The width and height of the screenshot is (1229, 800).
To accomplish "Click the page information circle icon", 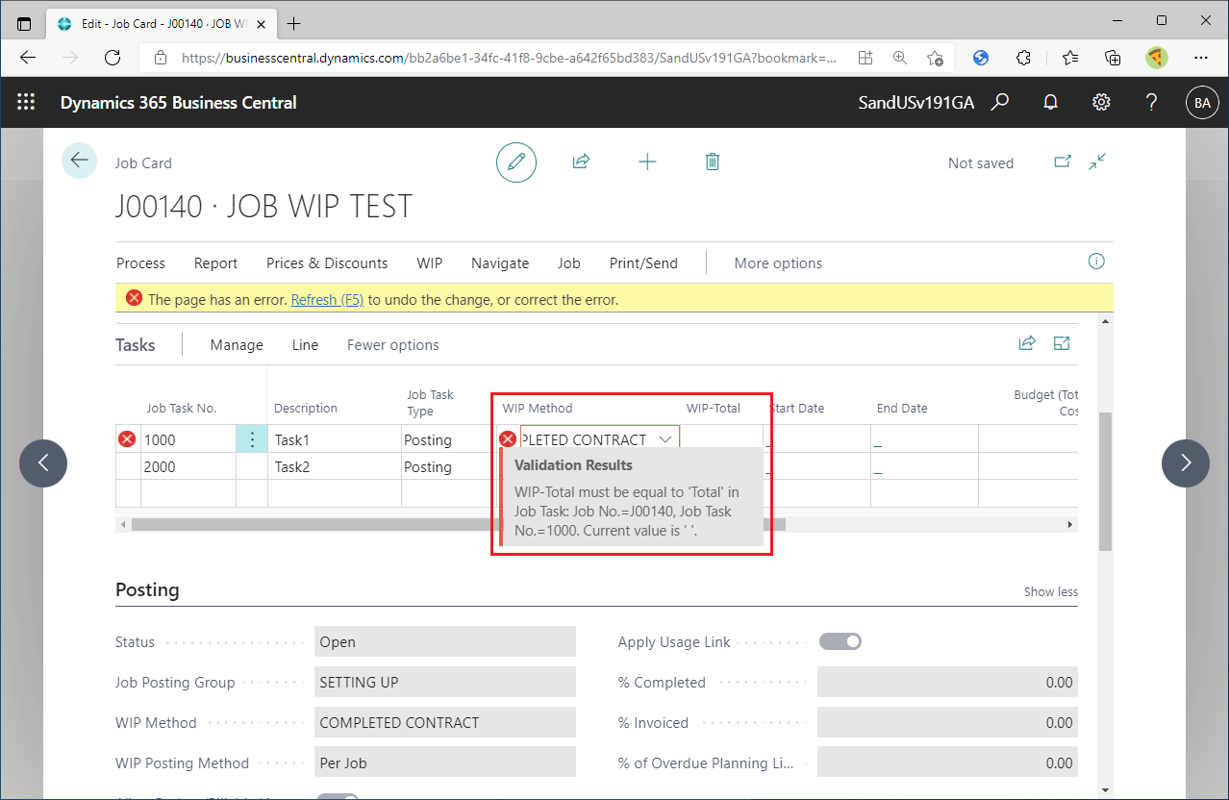I will 1095,262.
